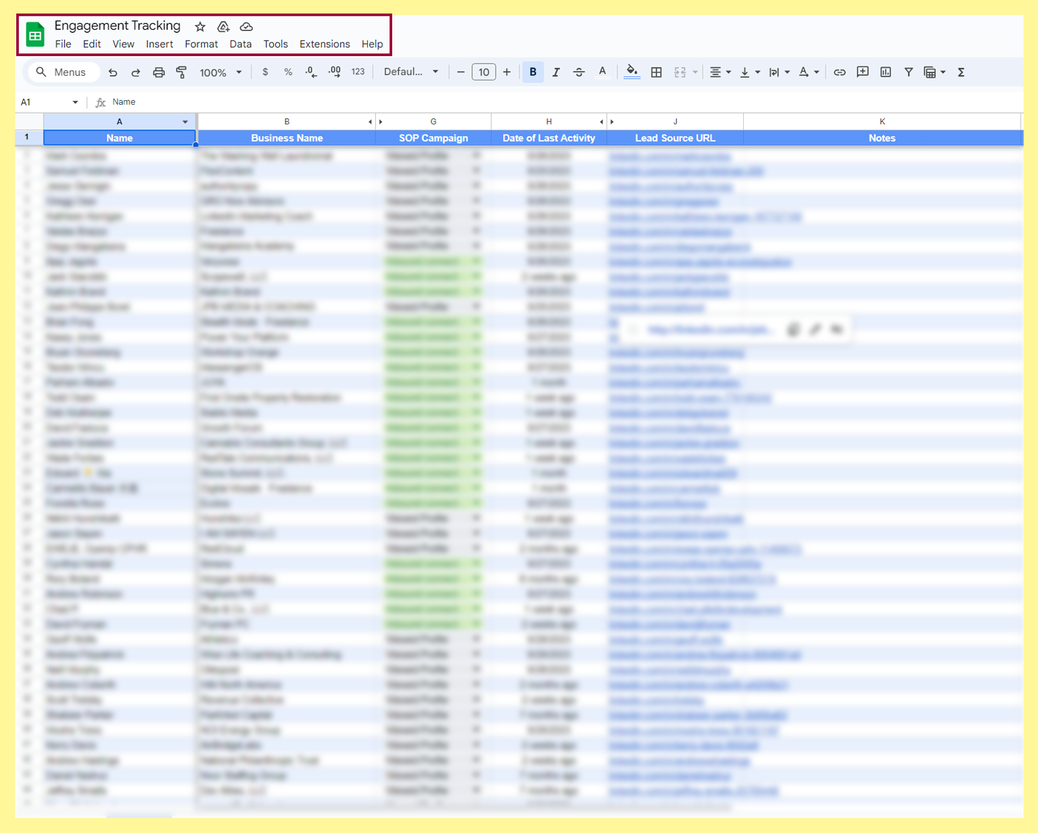Viewport: 1038px width, 833px height.
Task: Insert a comment
Action: (x=862, y=72)
